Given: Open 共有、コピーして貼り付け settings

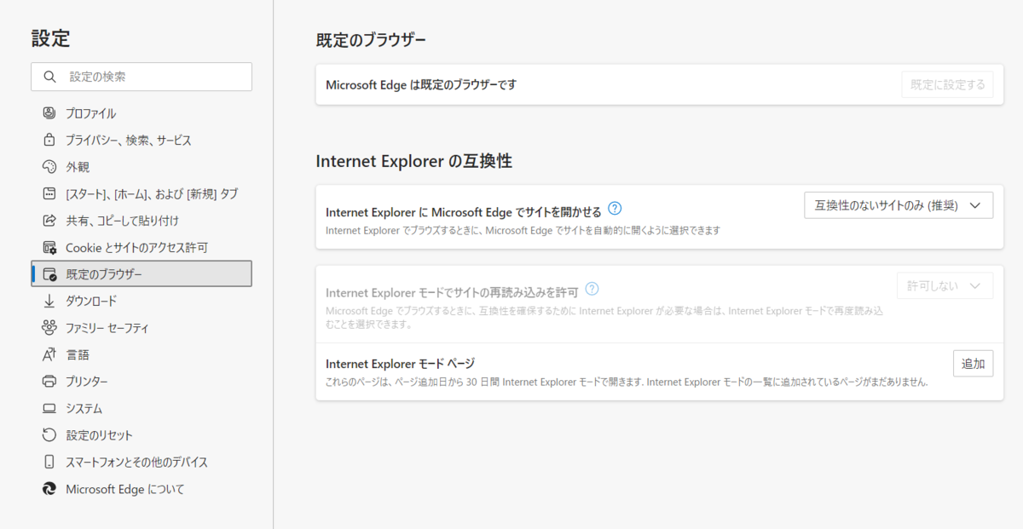Looking at the screenshot, I should (x=142, y=221).
